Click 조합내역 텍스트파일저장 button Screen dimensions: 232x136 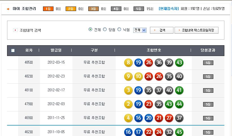coord(196,30)
